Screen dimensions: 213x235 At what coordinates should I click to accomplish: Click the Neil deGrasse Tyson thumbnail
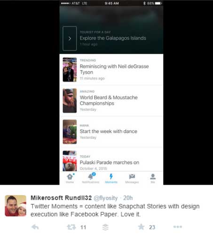[x=70, y=70]
